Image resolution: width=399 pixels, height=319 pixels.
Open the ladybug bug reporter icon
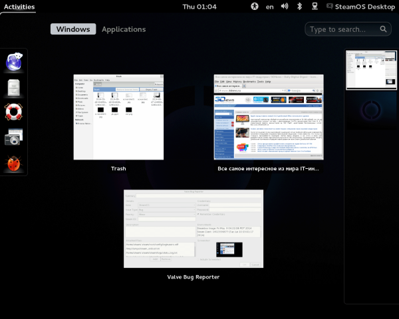[x=14, y=163]
